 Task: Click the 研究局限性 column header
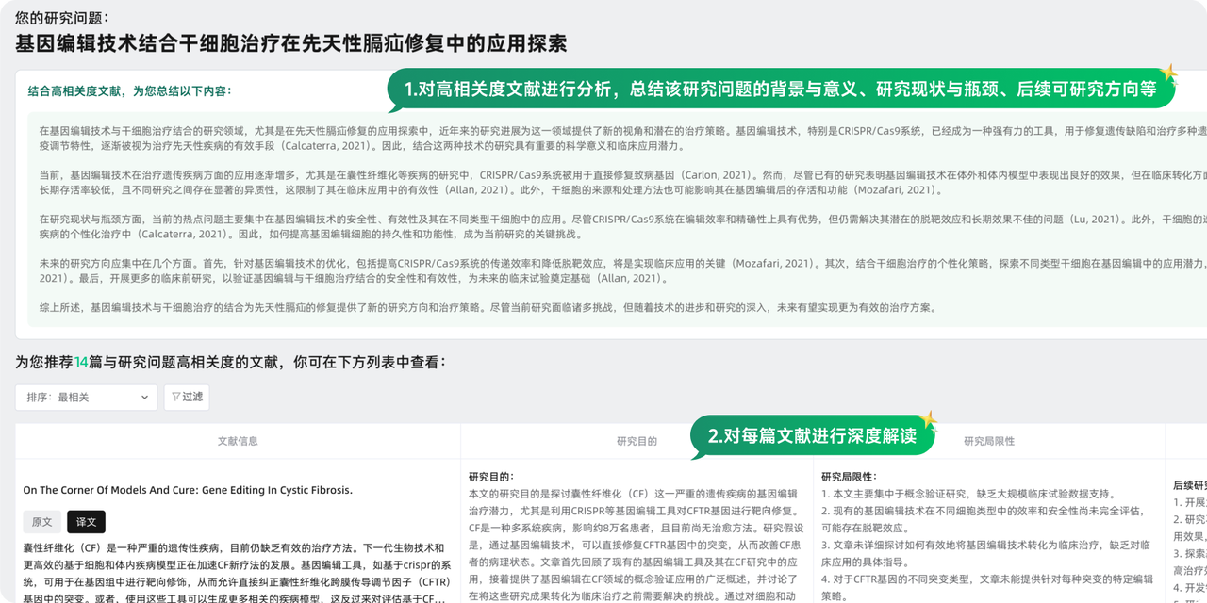(x=989, y=441)
